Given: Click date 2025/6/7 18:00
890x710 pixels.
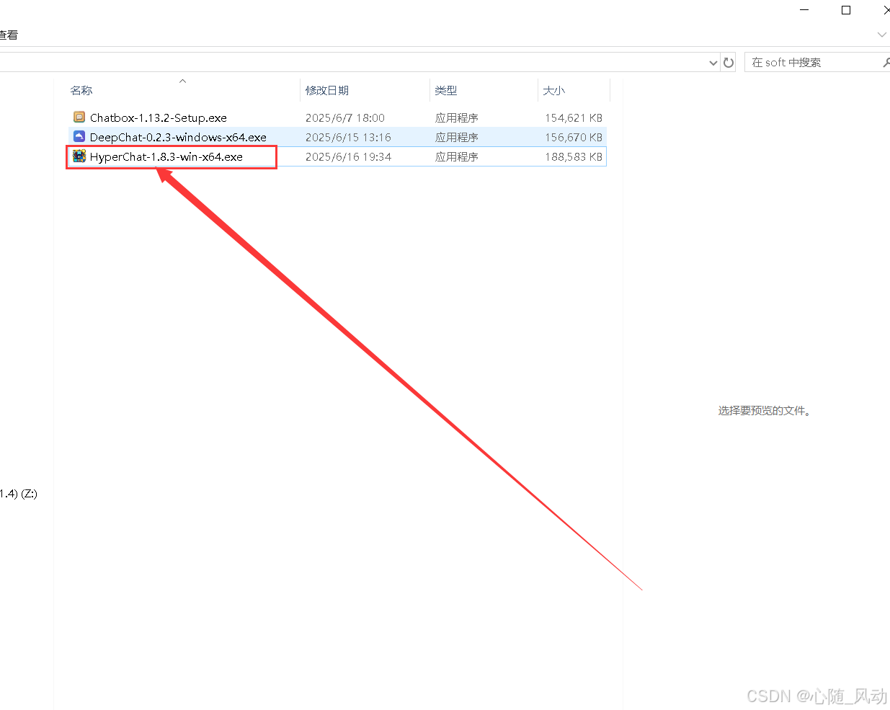Looking at the screenshot, I should pyautogui.click(x=345, y=117).
